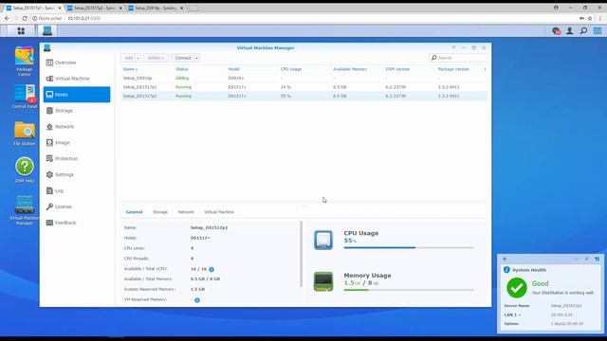Screen dimensions: 607x341
Task: Open Log in the sidebar
Action: point(77,190)
